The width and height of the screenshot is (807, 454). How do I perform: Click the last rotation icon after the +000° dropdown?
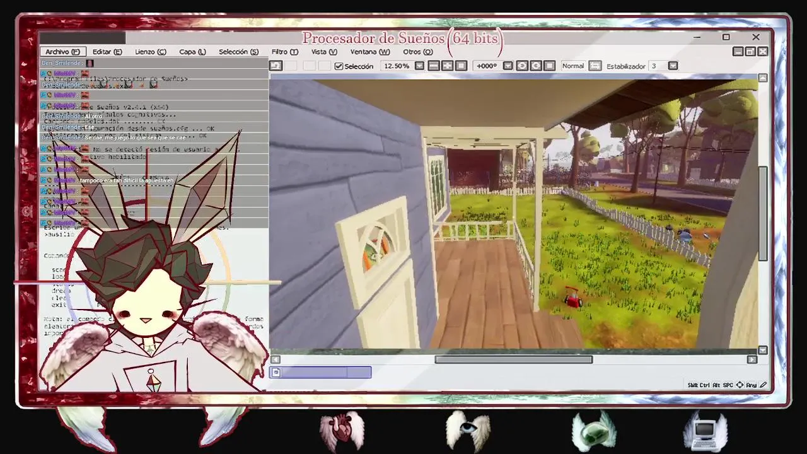[x=549, y=66]
